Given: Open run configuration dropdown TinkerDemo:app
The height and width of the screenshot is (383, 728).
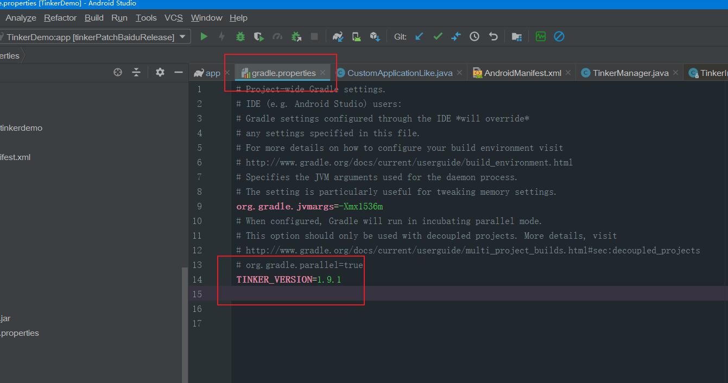Looking at the screenshot, I should pos(95,37).
